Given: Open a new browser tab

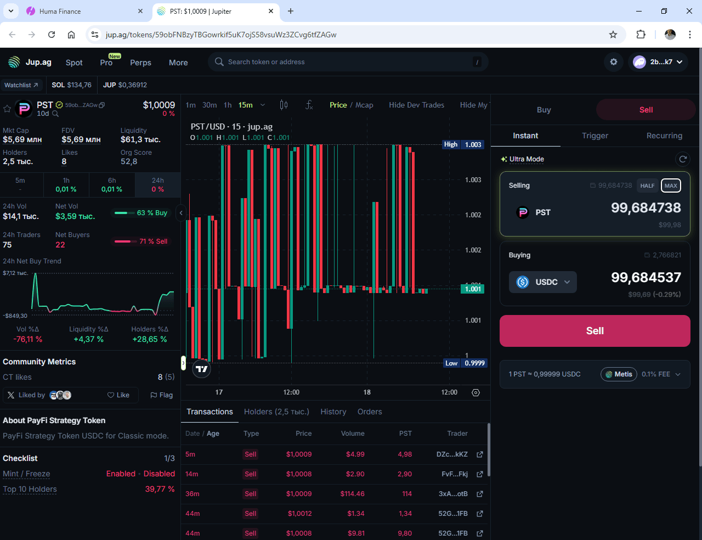Looking at the screenshot, I should click(x=291, y=11).
